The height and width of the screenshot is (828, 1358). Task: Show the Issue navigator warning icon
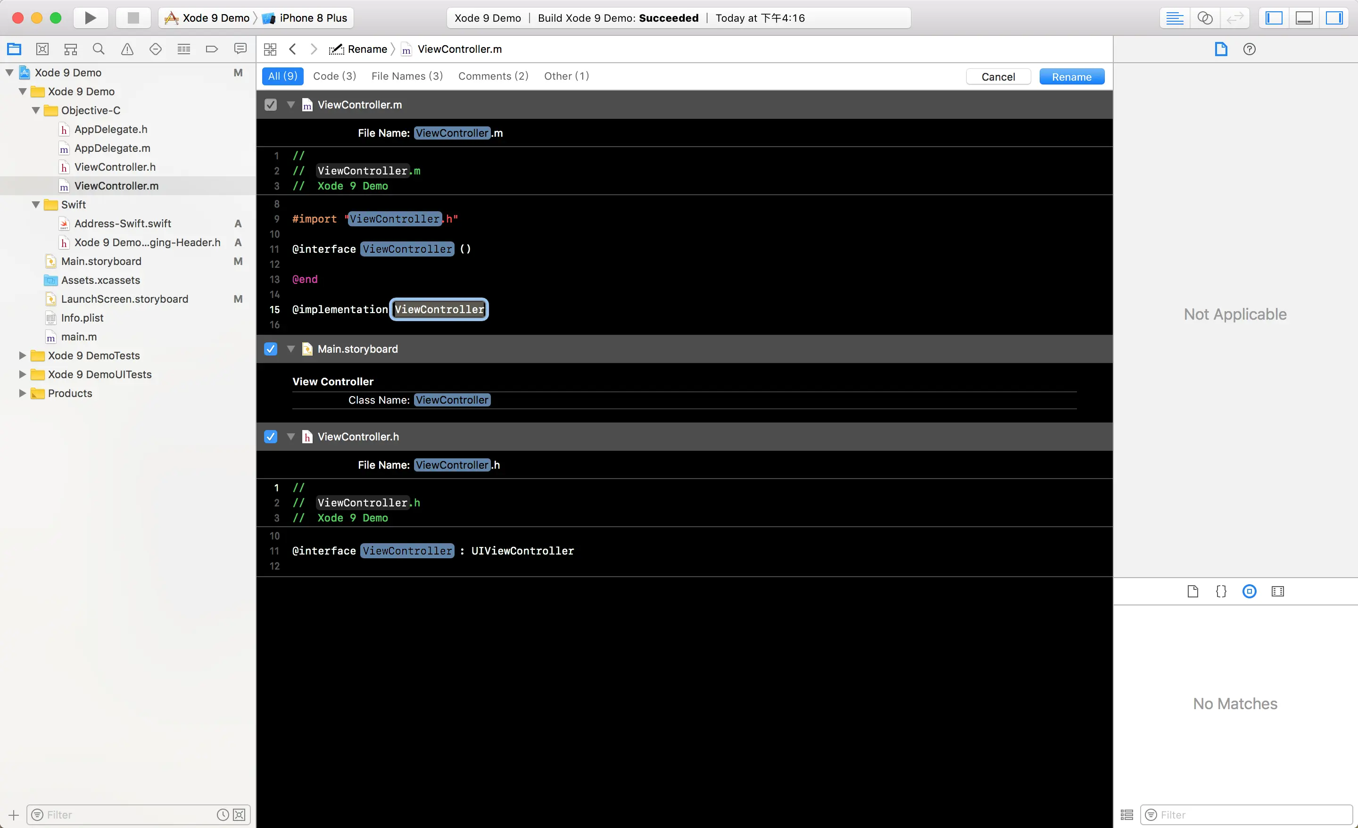(127, 49)
